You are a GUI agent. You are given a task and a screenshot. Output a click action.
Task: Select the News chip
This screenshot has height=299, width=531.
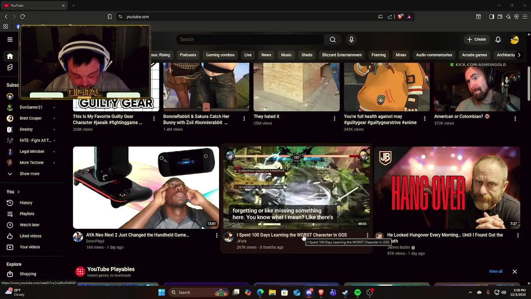[266, 55]
